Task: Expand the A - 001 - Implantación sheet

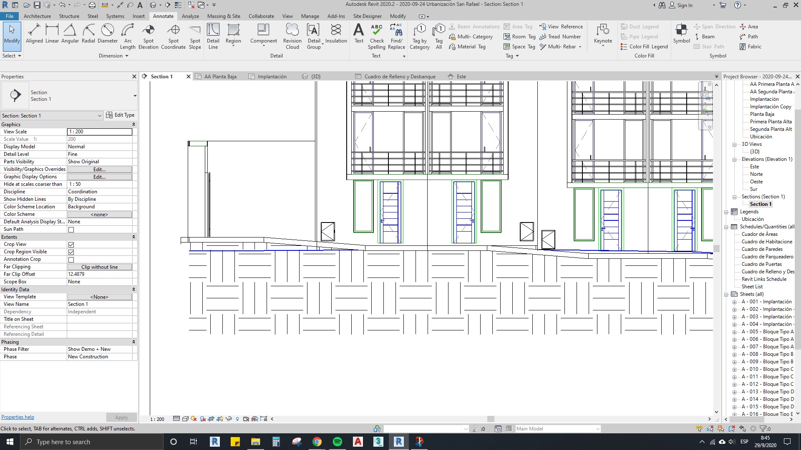Action: point(736,302)
